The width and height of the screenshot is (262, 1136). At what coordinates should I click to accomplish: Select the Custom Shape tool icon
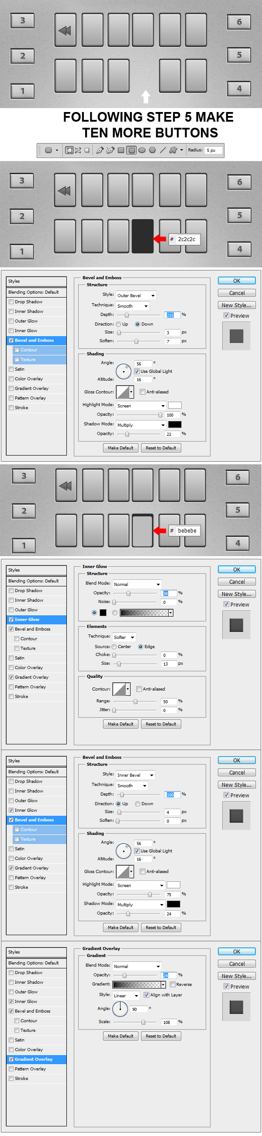[173, 151]
